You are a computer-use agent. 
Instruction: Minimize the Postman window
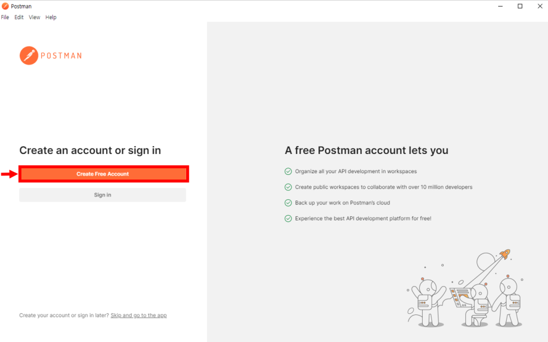pyautogui.click(x=499, y=6)
